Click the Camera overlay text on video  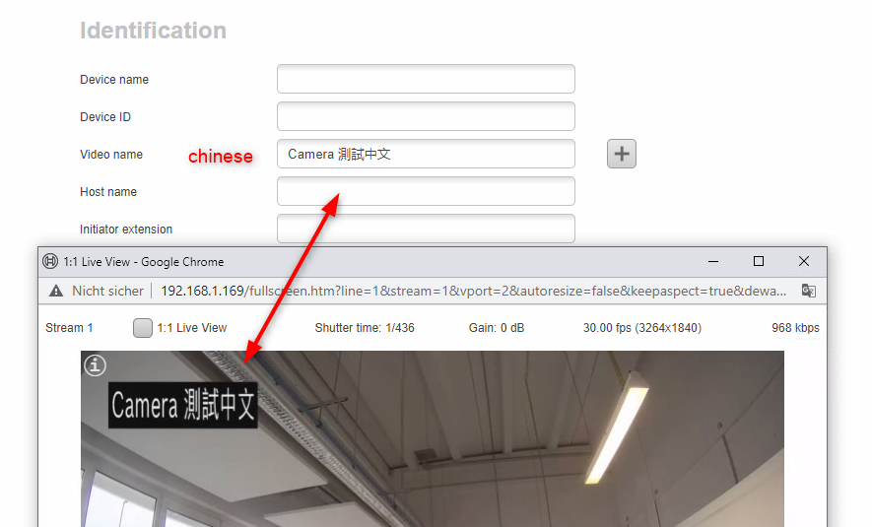click(x=182, y=405)
